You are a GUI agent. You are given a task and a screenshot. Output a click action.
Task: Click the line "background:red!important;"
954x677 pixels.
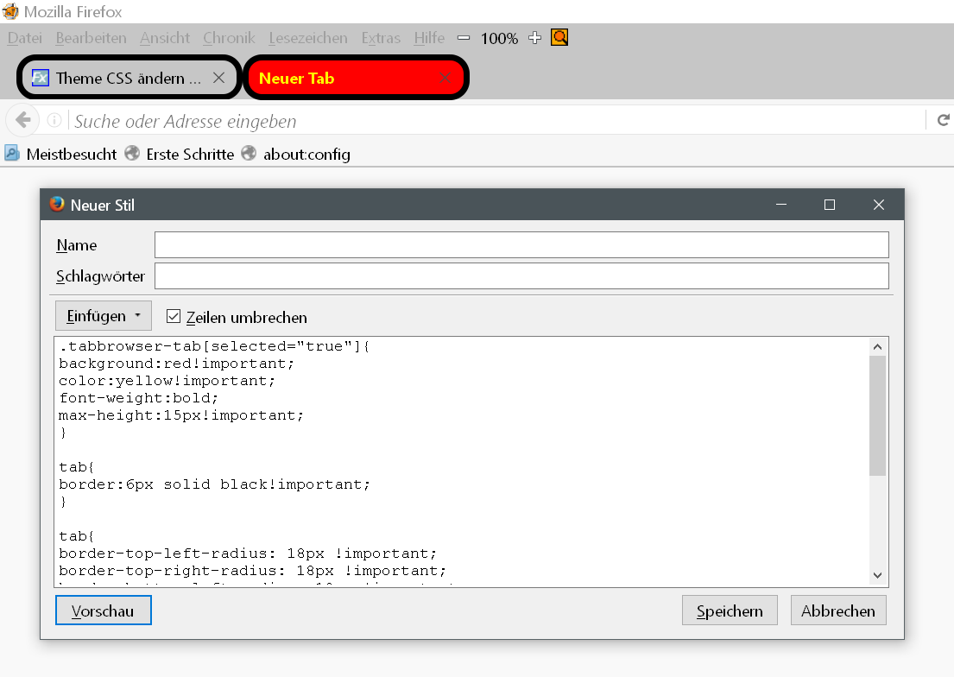(x=176, y=364)
